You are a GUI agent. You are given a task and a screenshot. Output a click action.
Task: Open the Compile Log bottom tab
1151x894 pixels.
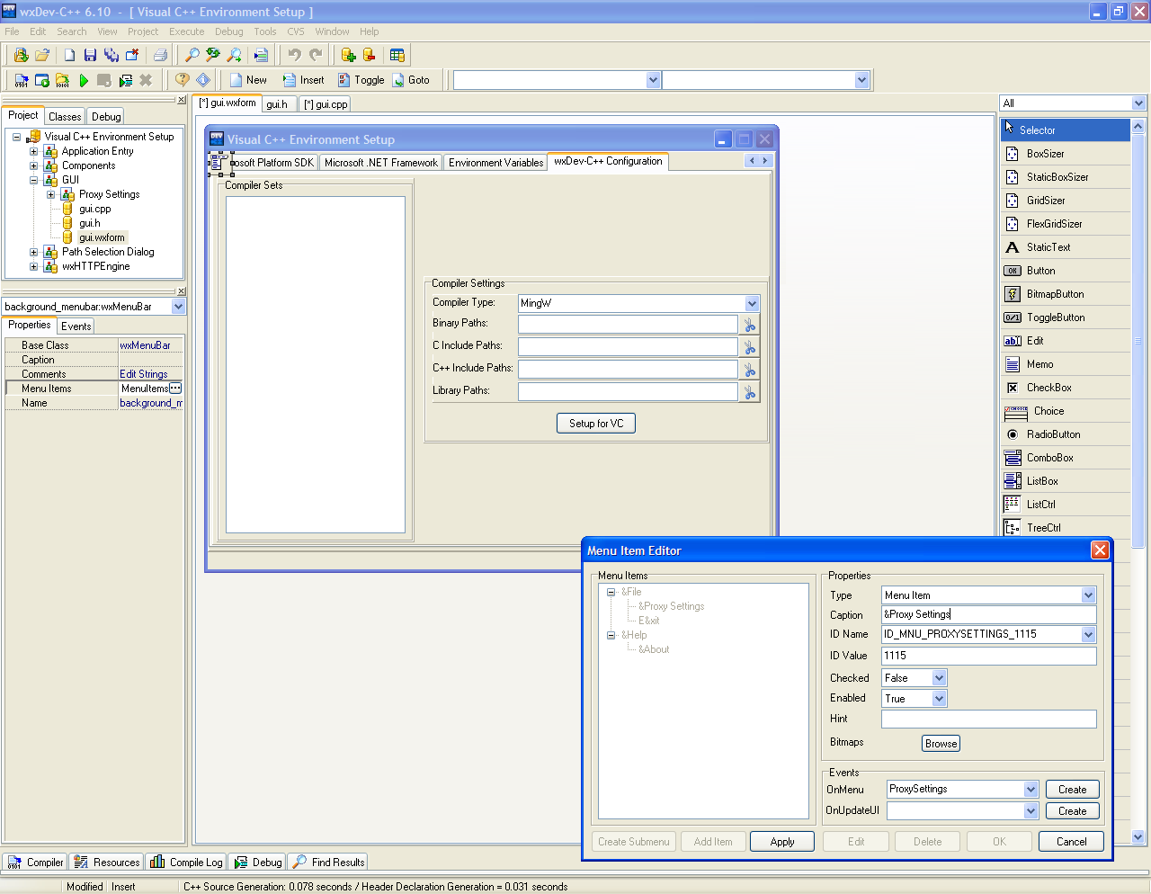point(186,862)
